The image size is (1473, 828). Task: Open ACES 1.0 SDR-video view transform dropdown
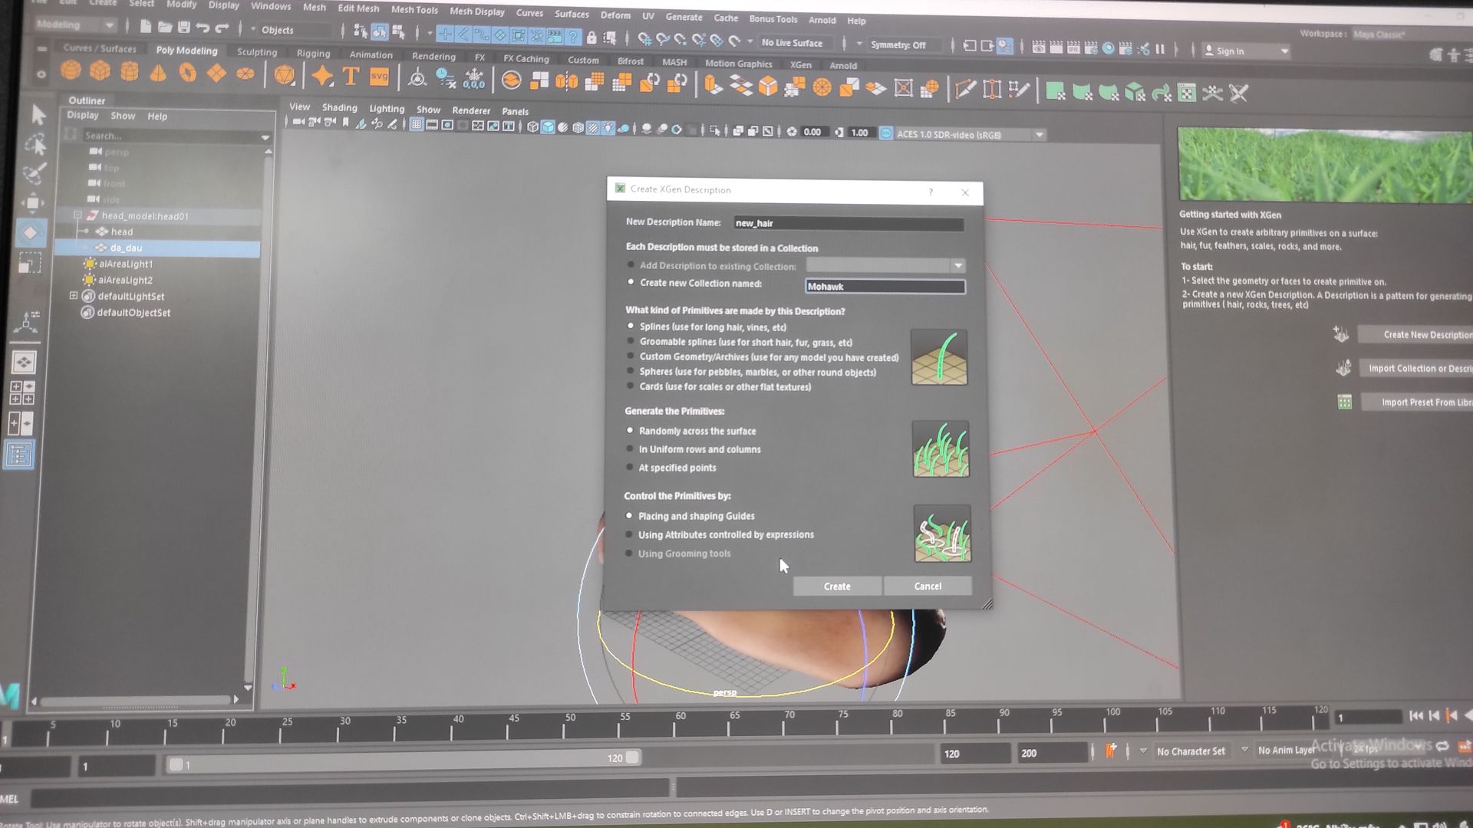[x=1039, y=135]
